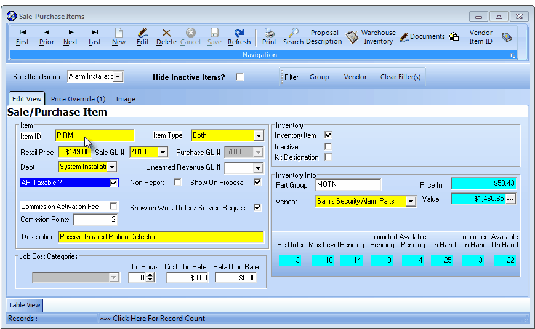Print the item record
Screen dimensions: 535x329
point(269,37)
